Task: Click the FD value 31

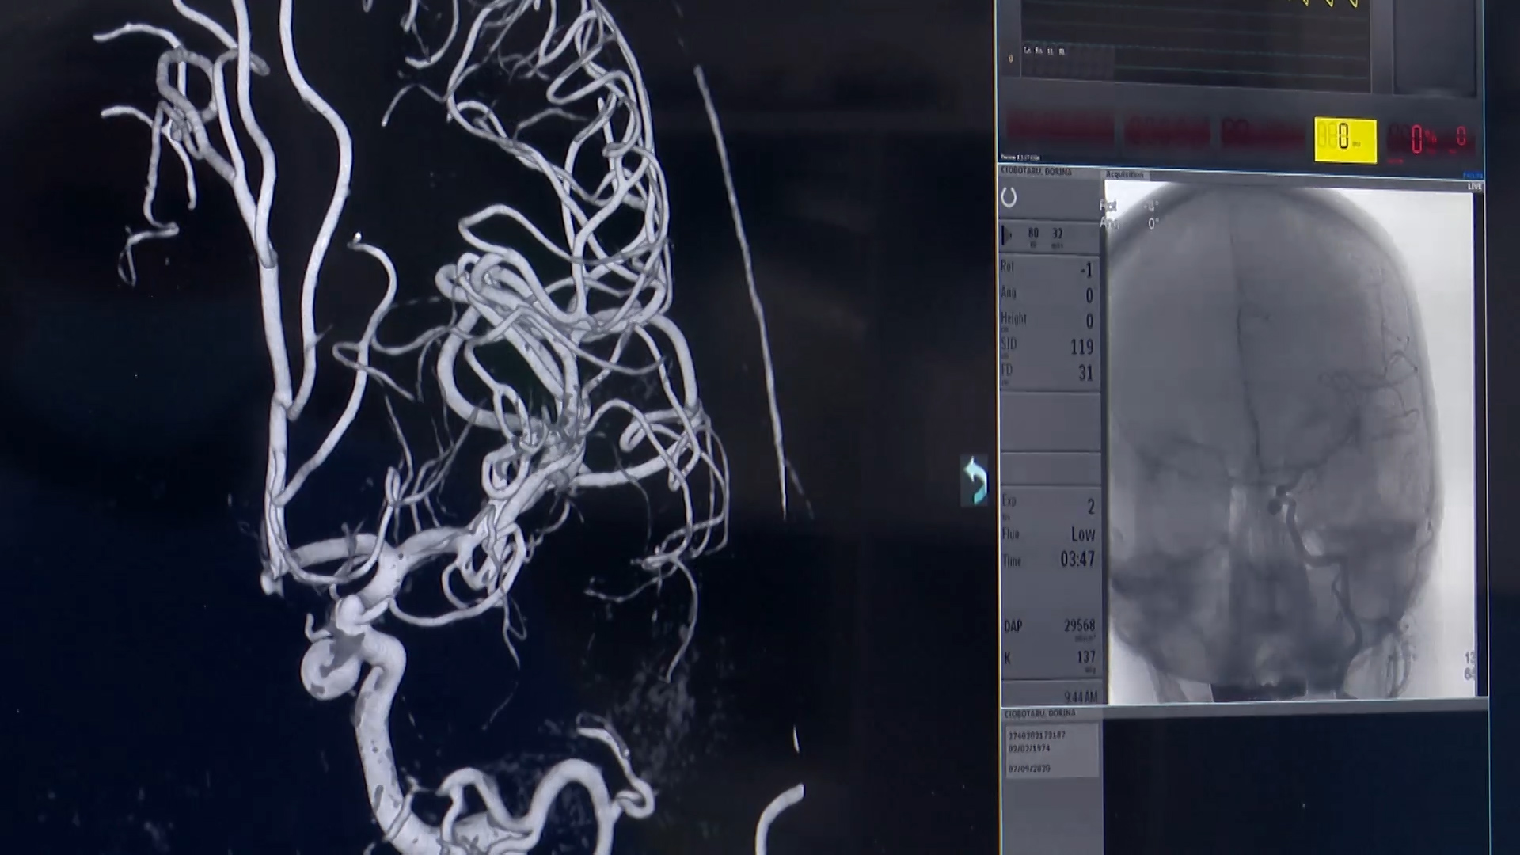Action: click(1085, 373)
